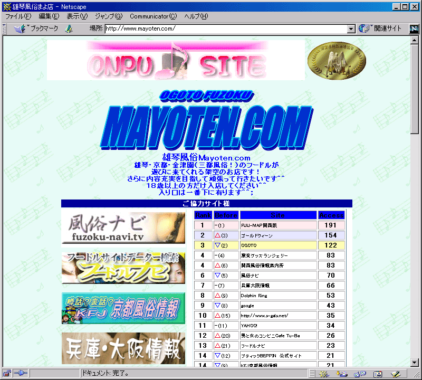422x380 pixels.
Task: Click the ご協力サイト様 section header
Action: 206,204
